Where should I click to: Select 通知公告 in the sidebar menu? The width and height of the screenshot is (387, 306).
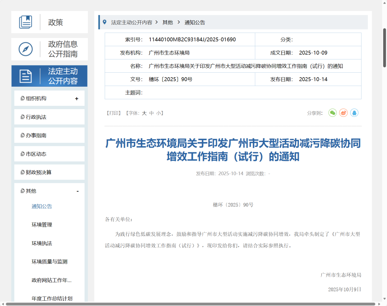[41, 206]
